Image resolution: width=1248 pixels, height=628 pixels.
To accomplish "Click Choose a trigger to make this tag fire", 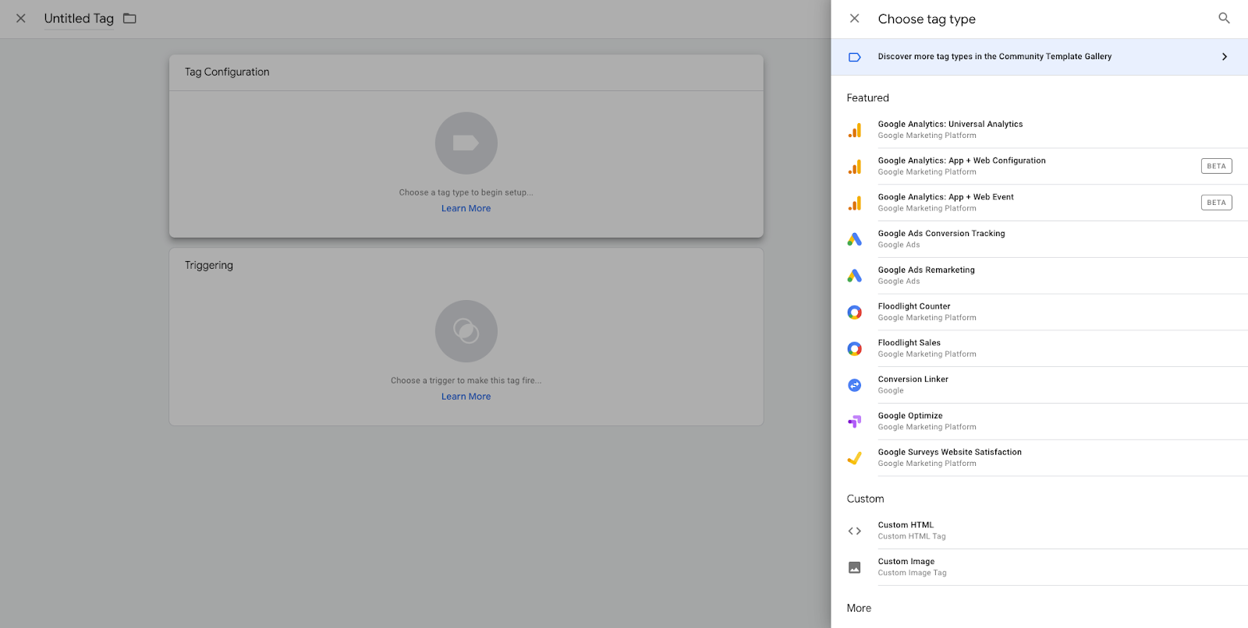I will 466,381.
